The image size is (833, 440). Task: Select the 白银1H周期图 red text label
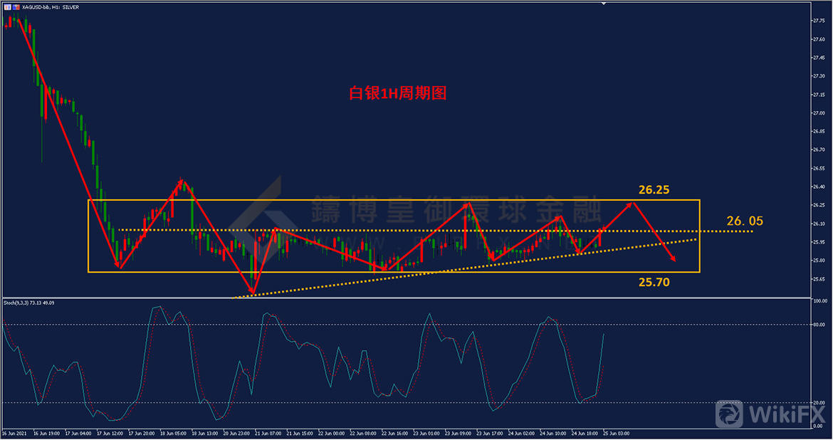click(x=397, y=93)
